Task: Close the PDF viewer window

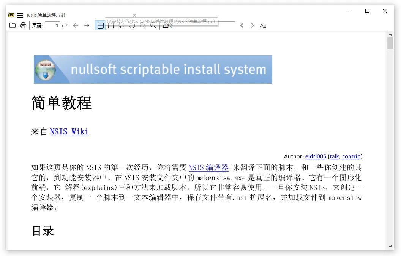Action: pos(384,11)
